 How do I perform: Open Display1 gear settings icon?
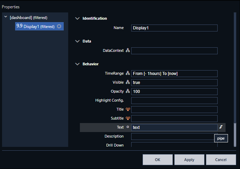click(x=59, y=26)
